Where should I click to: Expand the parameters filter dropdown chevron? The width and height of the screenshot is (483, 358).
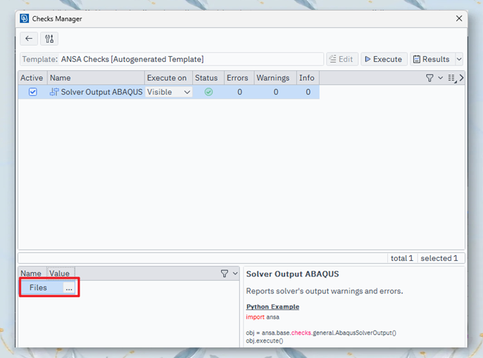(x=235, y=274)
